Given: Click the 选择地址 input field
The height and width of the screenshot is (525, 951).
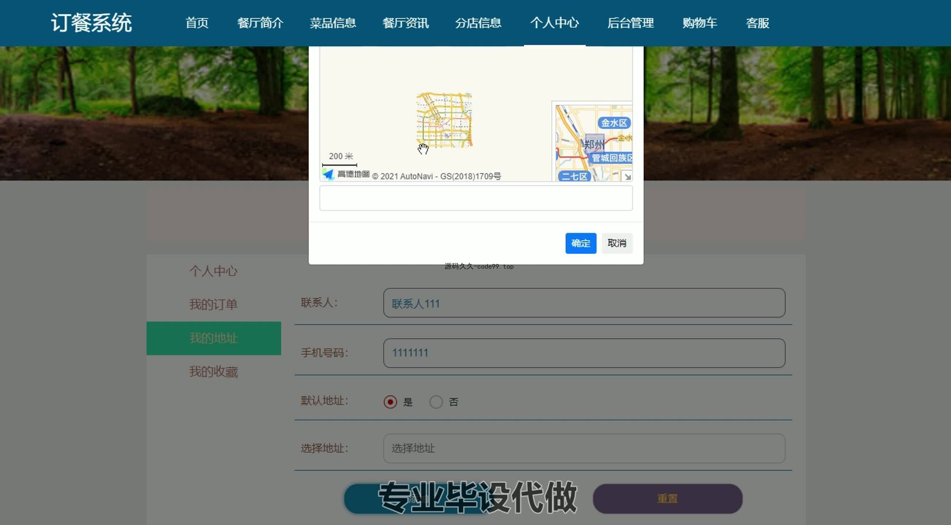Looking at the screenshot, I should [x=584, y=448].
